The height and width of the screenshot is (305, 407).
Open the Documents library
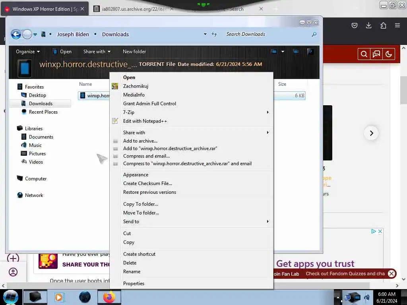[41, 137]
